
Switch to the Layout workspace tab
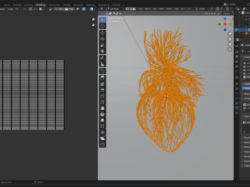pyautogui.click(x=7, y=5)
